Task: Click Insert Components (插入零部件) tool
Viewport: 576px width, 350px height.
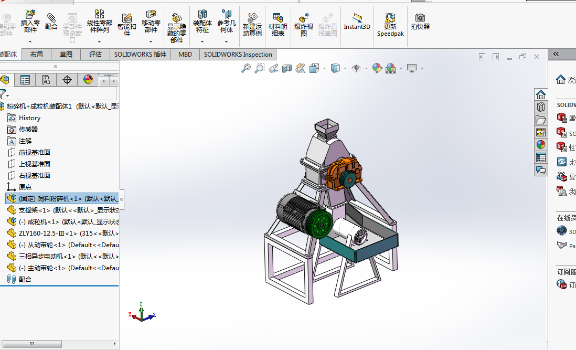Action: point(30,22)
